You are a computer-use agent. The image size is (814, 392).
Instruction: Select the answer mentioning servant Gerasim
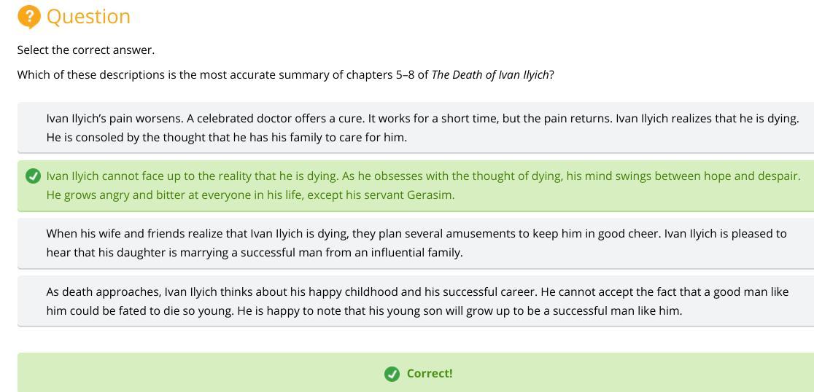(x=416, y=186)
